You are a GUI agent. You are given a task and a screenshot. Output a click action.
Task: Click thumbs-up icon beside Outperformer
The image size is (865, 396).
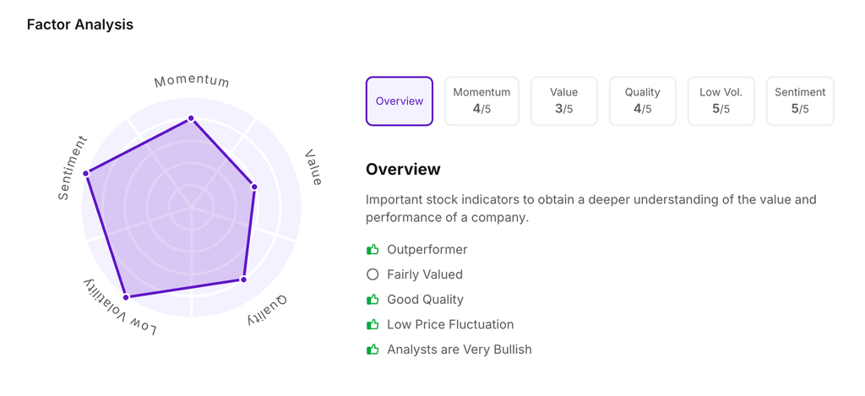[x=373, y=250]
